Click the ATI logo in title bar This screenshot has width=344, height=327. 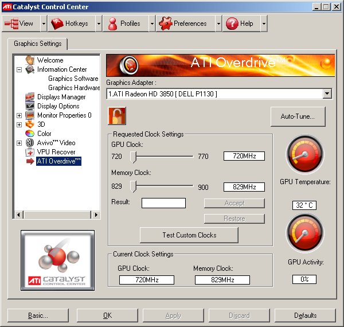[7, 6]
